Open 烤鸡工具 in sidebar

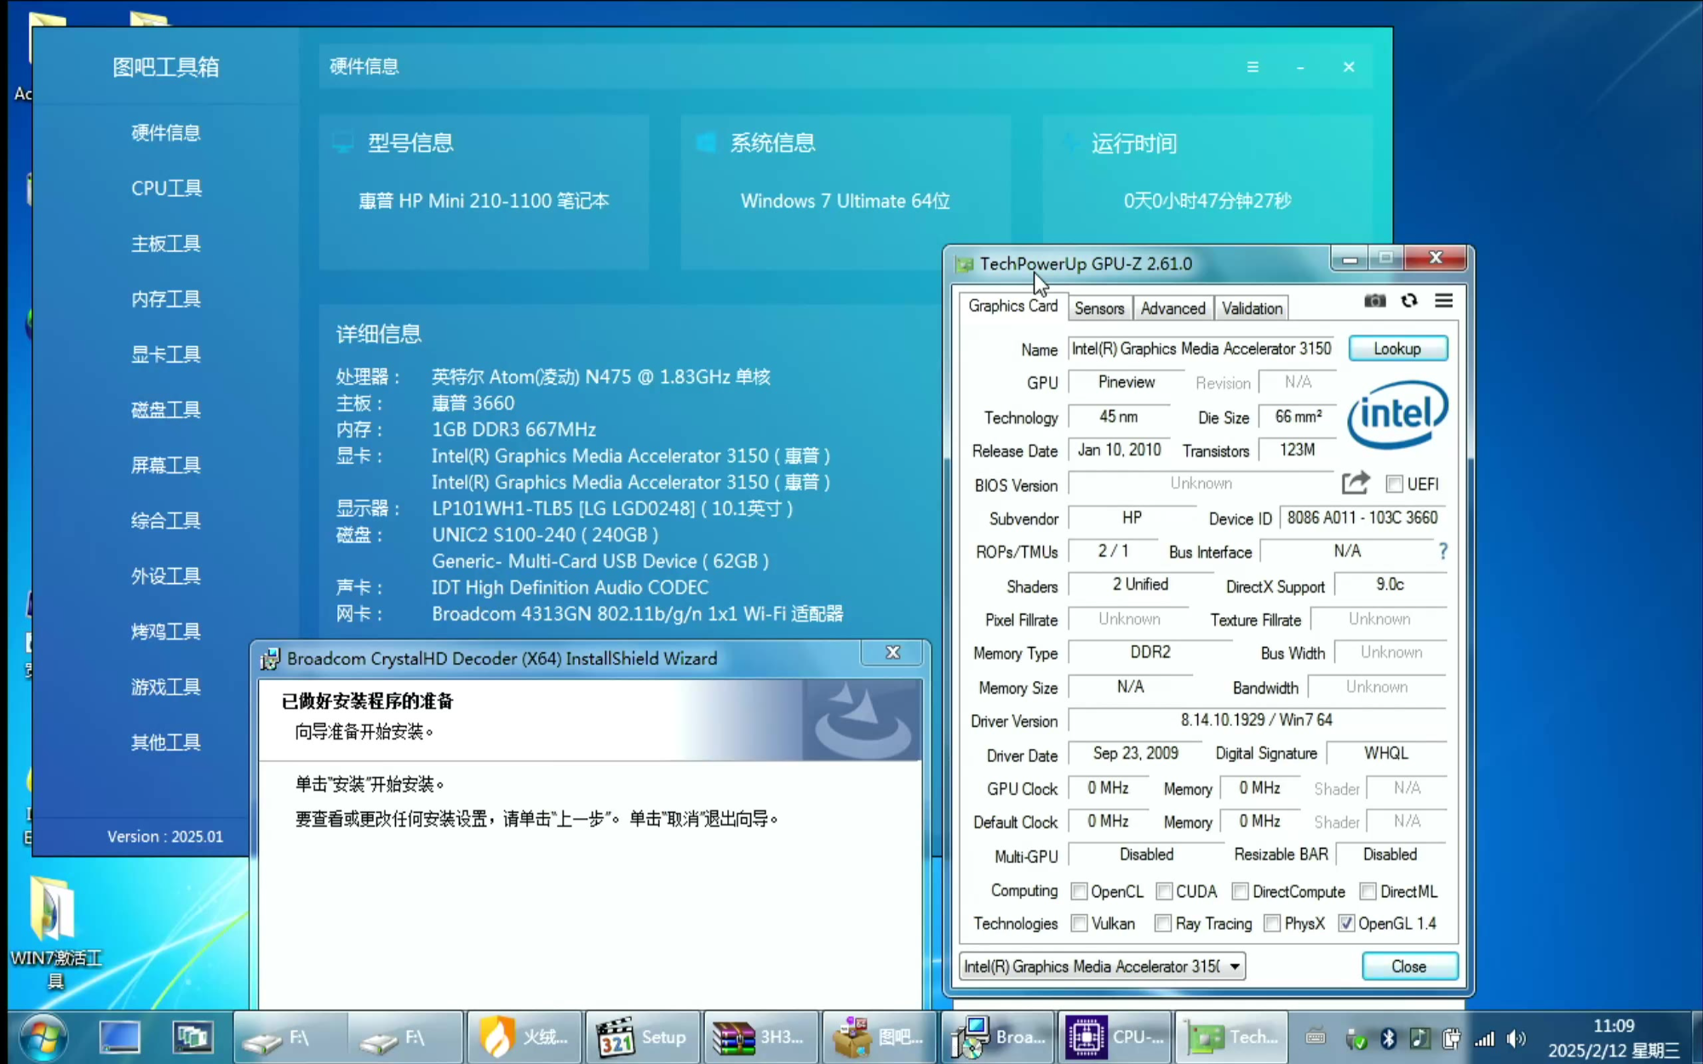click(166, 631)
